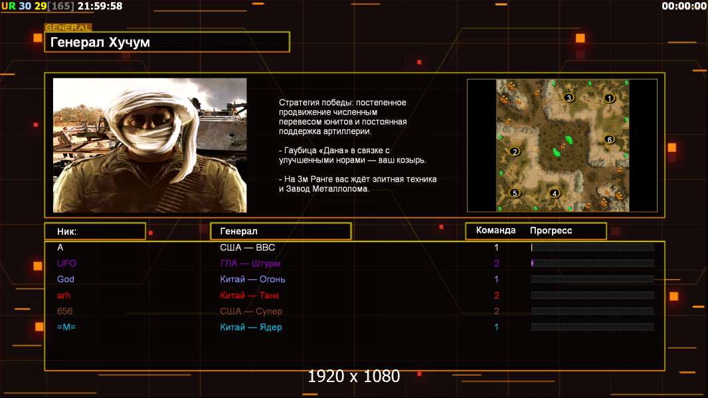Click the Команда column heading
The width and height of the screenshot is (708, 398).
(495, 231)
